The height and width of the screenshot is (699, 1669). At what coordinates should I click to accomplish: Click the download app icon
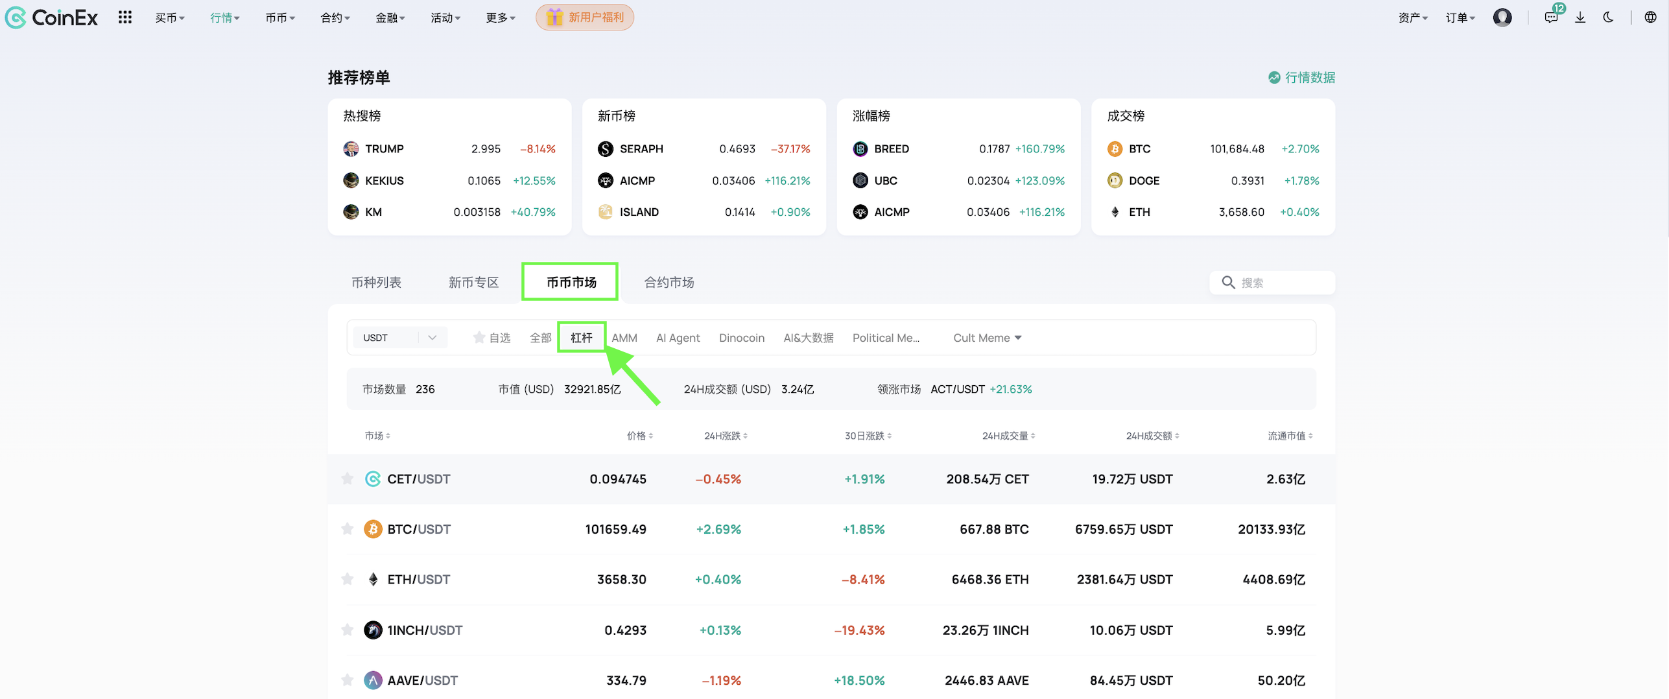point(1580,18)
